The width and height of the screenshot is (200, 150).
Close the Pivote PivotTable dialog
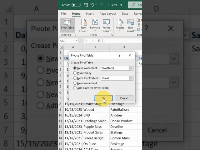130,55
